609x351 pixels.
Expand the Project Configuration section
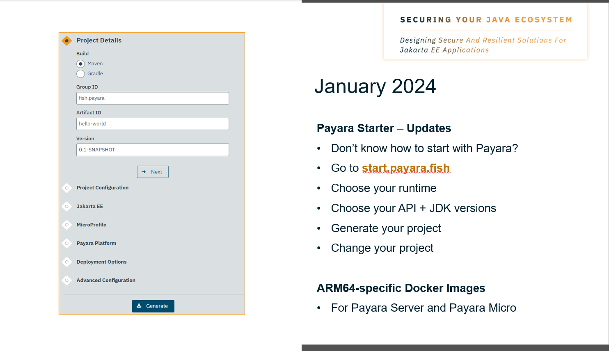coord(102,188)
